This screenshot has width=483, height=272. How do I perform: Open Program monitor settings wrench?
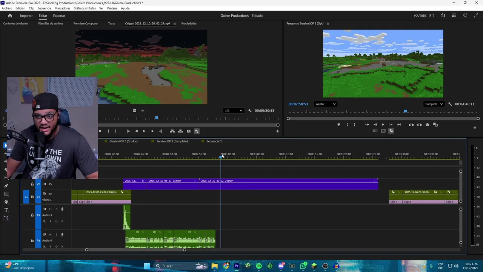pos(450,104)
